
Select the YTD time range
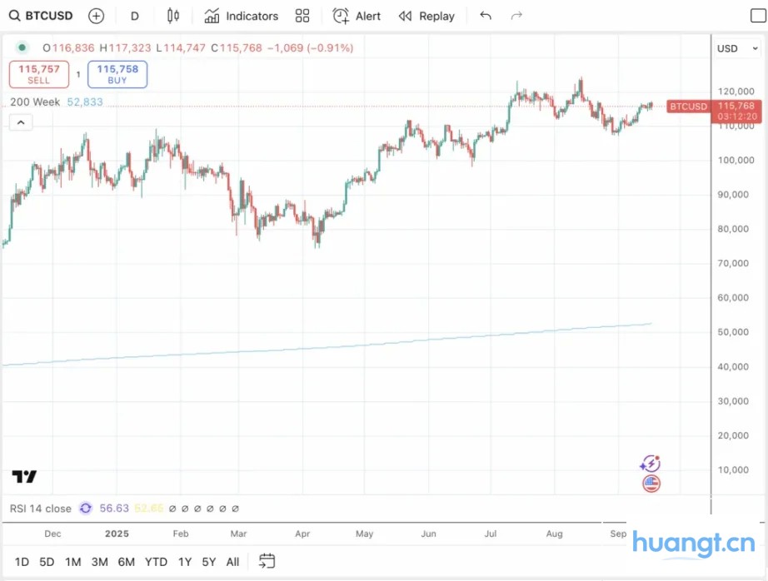click(x=156, y=562)
